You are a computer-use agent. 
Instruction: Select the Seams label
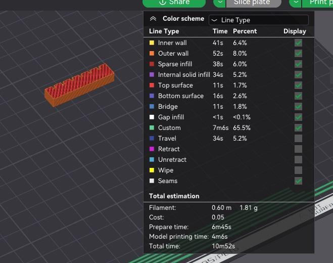168,181
